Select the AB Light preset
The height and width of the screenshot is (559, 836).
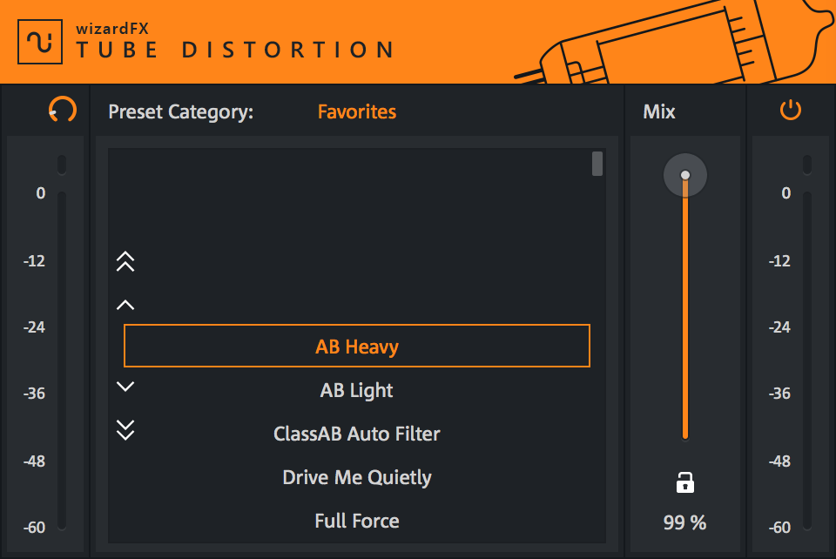[357, 390]
